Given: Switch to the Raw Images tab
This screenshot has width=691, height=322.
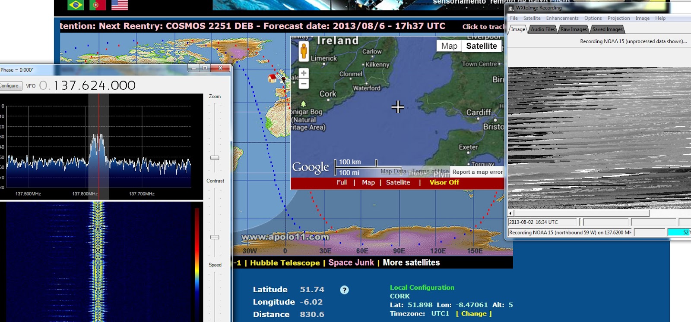Looking at the screenshot, I should point(574,29).
